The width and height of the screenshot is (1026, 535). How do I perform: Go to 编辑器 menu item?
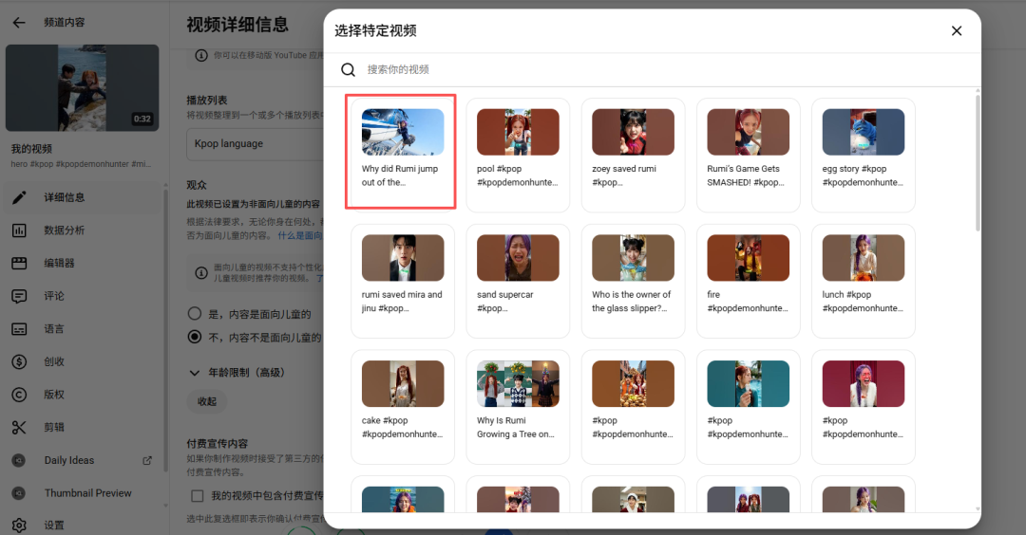[82, 263]
